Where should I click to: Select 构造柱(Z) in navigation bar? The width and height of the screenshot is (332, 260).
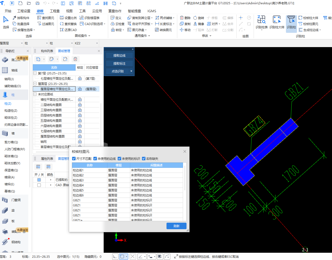[x=11, y=110]
